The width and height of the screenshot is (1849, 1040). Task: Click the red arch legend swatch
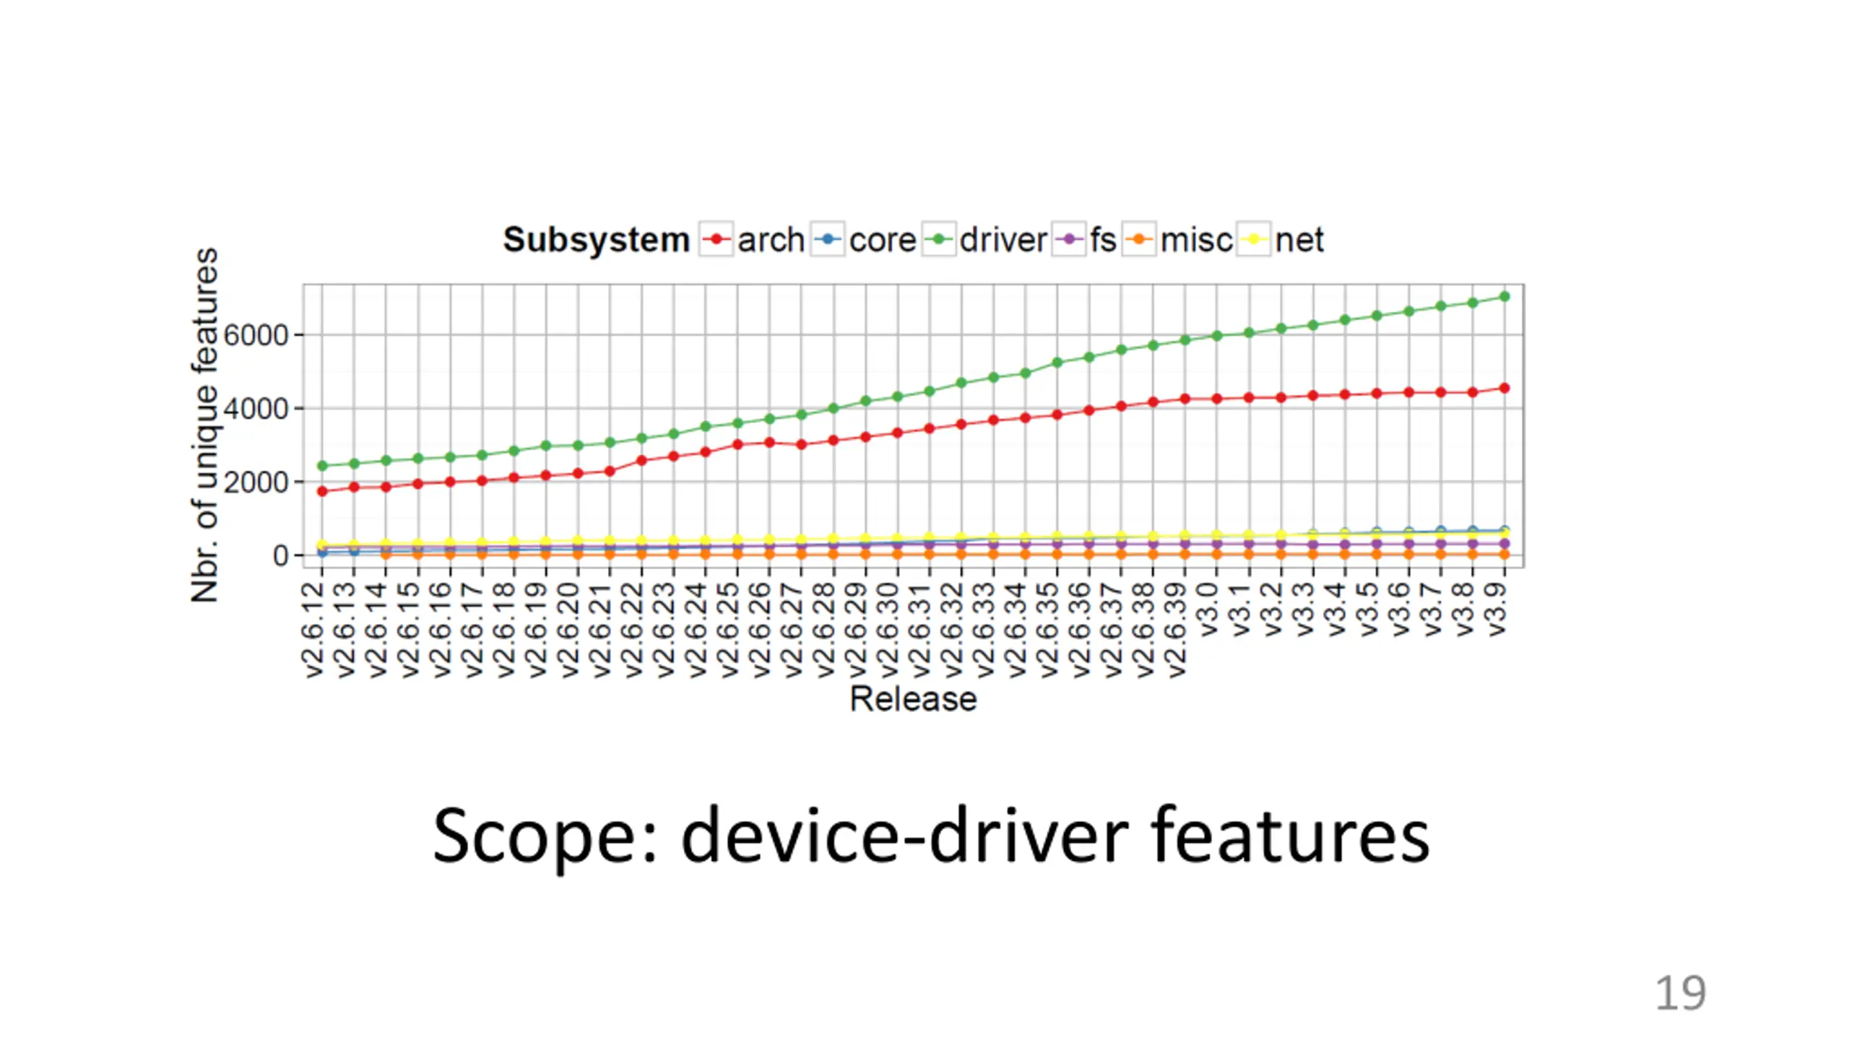pos(716,239)
